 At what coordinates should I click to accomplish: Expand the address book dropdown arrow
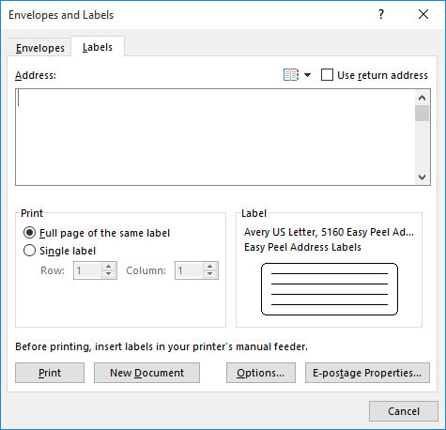click(x=308, y=75)
